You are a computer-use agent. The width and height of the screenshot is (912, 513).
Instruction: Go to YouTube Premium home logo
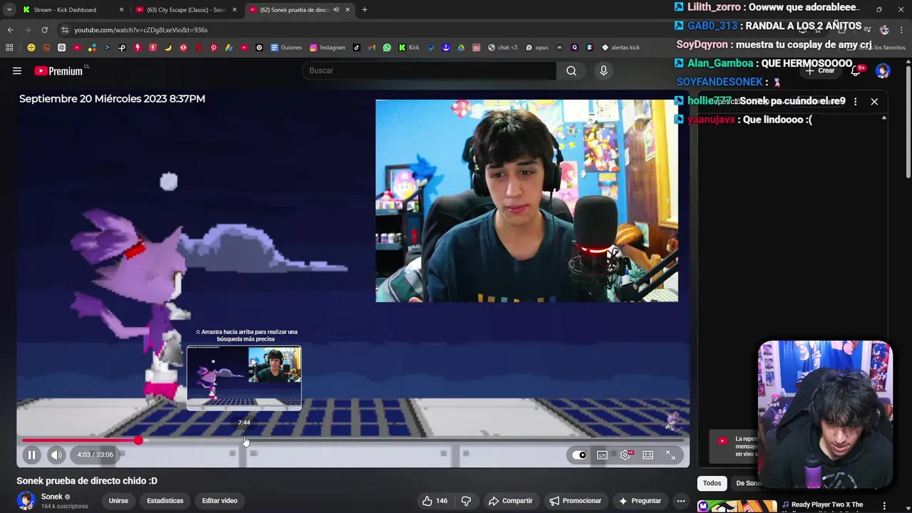coord(59,71)
